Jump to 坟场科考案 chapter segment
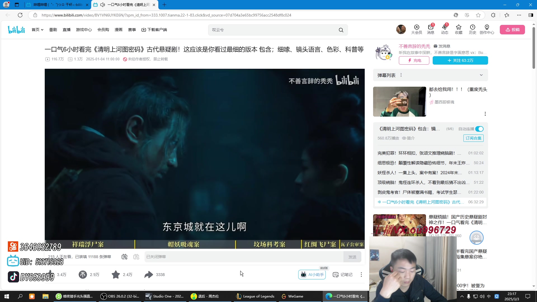Screen dimensions: 537x302 (268, 244)
